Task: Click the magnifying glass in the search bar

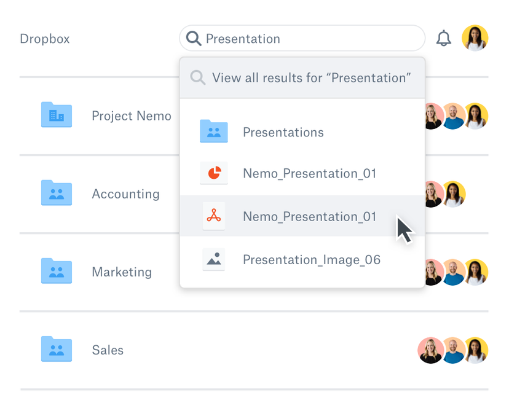Action: [x=193, y=38]
